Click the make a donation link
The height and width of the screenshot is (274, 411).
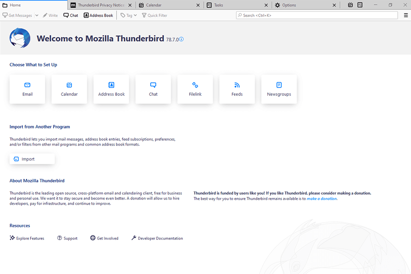(x=322, y=199)
